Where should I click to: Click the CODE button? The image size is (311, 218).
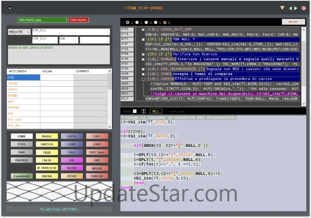[22, 136]
